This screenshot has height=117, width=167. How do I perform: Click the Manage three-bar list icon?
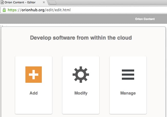pos(128,74)
